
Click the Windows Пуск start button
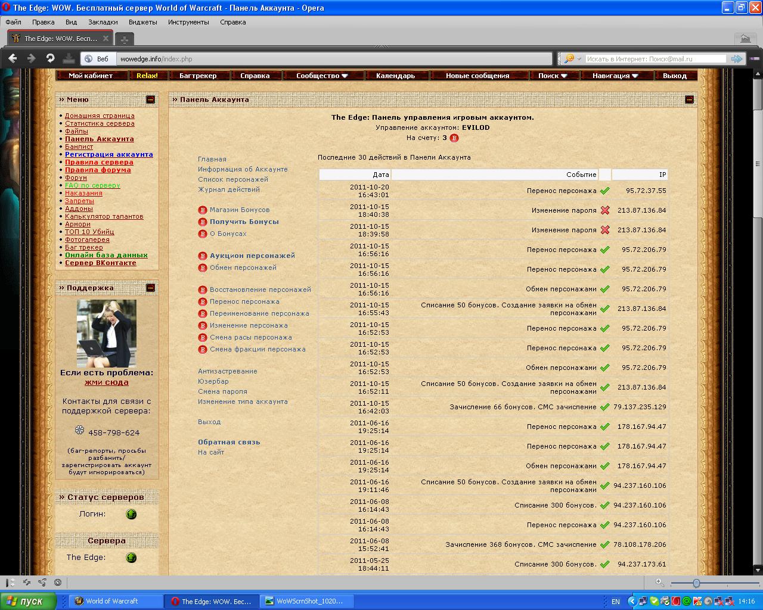click(28, 601)
